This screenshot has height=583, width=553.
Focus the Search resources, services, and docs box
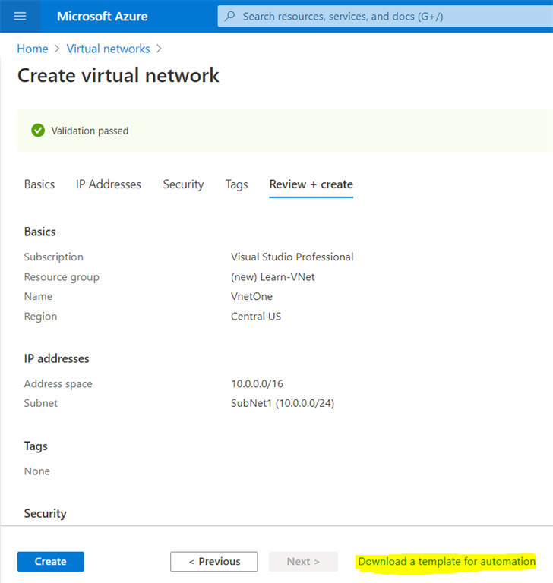tap(385, 17)
